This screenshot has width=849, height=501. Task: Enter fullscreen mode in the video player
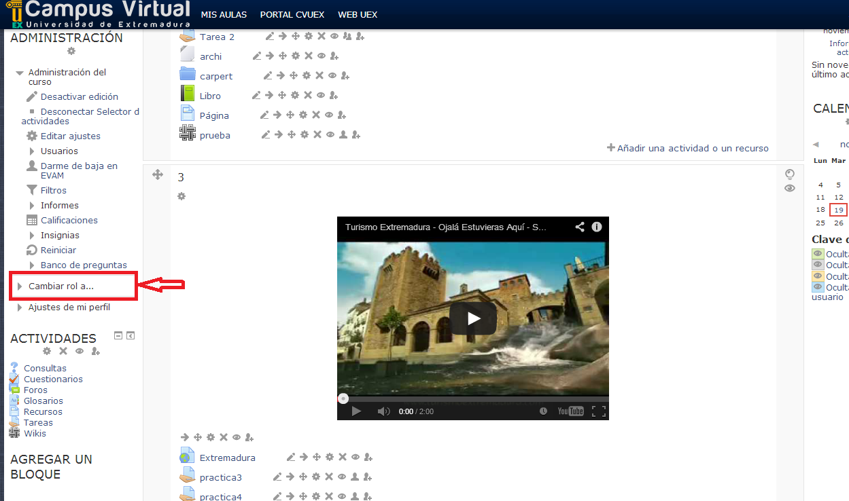point(598,411)
